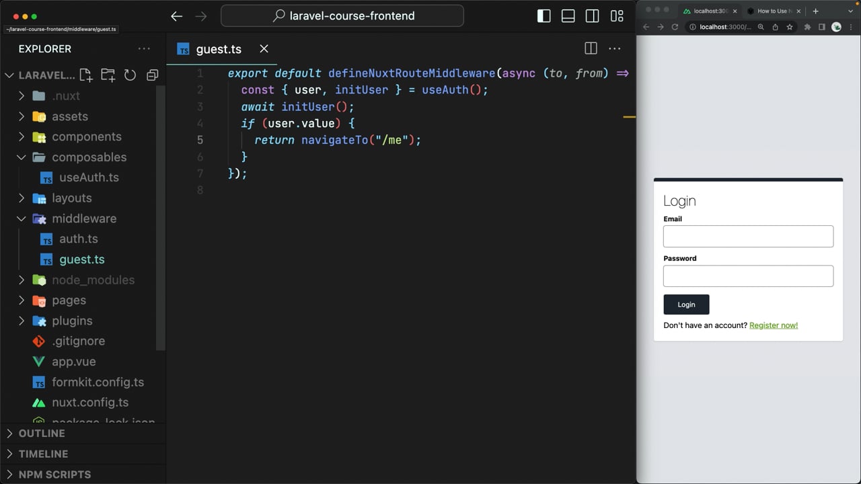Create a new file in Explorer
Viewport: 861px width, 484px height.
click(x=86, y=75)
